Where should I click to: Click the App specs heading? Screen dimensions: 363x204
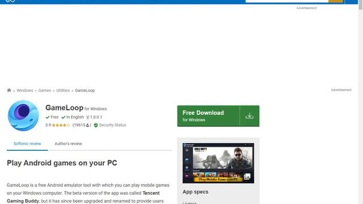(x=195, y=192)
